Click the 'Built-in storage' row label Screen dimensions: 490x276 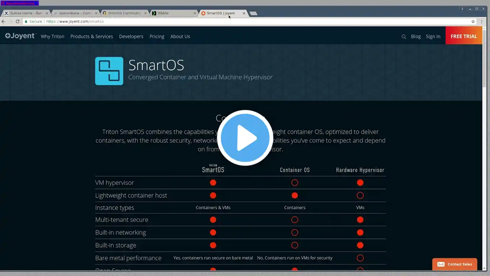point(116,245)
